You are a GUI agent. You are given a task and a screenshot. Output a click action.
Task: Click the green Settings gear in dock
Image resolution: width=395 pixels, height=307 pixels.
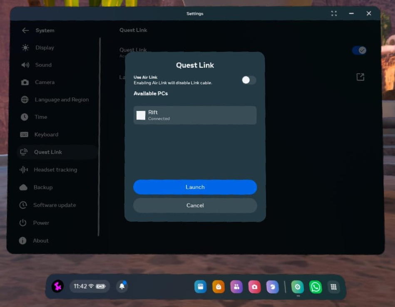297,287
